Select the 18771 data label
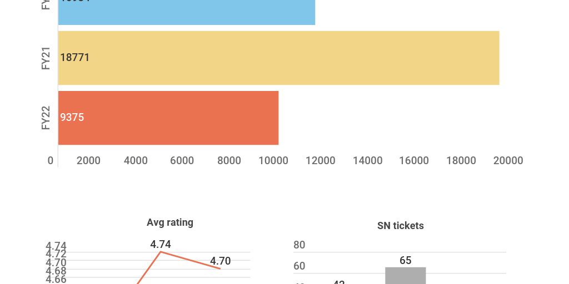 [x=75, y=58]
